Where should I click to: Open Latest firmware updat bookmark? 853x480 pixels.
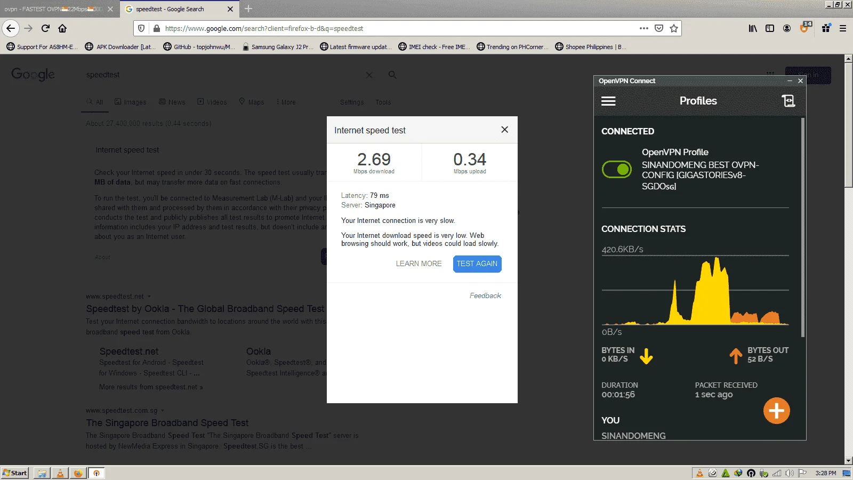356,47
